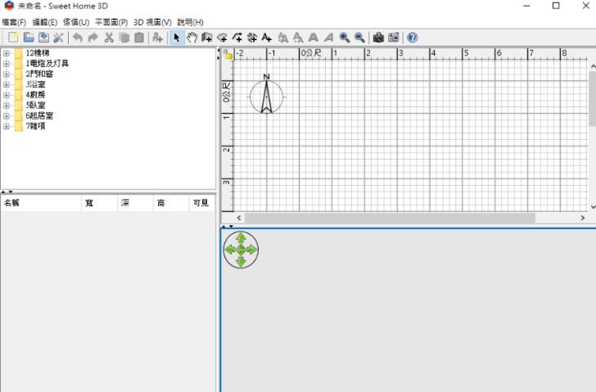Click the plan vertical scroll down arrow
This screenshot has width=596, height=392.
[593, 207]
